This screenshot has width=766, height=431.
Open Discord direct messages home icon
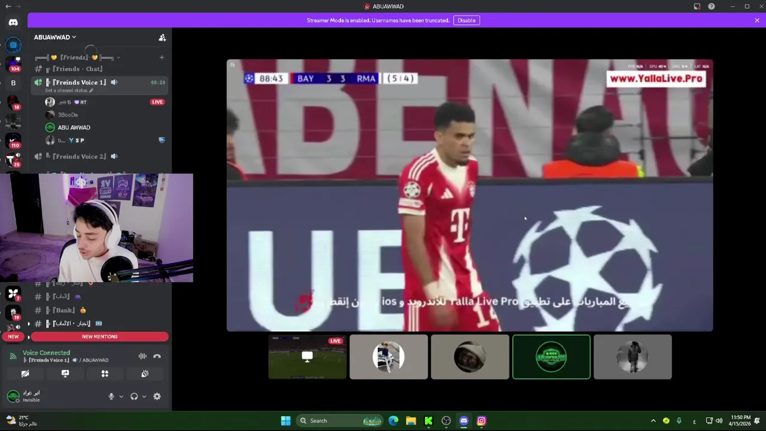point(13,22)
